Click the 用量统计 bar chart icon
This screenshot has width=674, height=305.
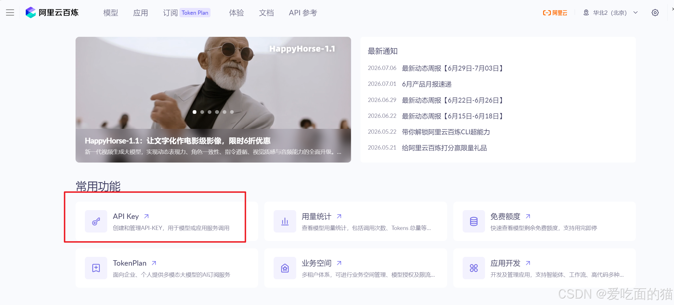coord(285,221)
